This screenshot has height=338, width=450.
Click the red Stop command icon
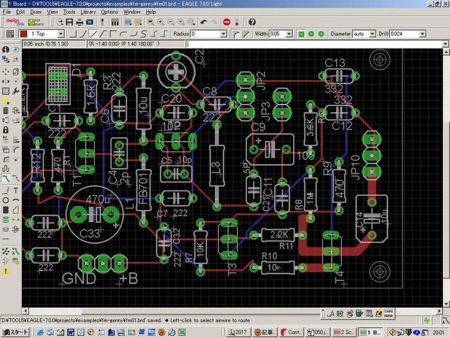click(226, 22)
